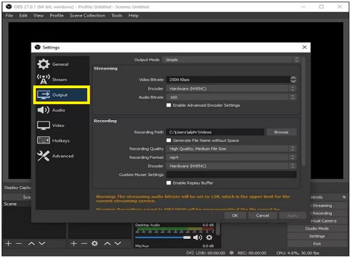Screen dimensions: 351x258
Task: Open Desktop Audio gear settings in the mixer
Action: [x=209, y=238]
